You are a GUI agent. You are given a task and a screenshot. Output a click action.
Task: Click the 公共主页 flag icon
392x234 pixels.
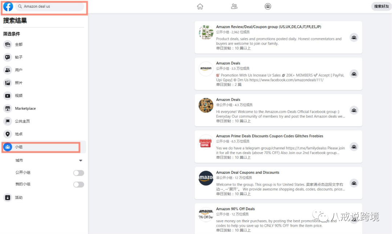click(x=8, y=121)
